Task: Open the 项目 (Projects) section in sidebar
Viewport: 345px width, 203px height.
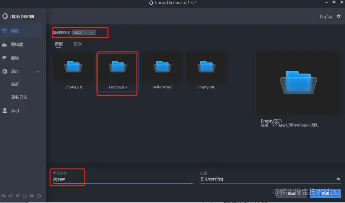Action: click(x=22, y=31)
